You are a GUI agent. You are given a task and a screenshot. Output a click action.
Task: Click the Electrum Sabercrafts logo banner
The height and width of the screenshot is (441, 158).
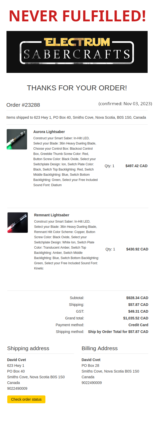(77, 52)
